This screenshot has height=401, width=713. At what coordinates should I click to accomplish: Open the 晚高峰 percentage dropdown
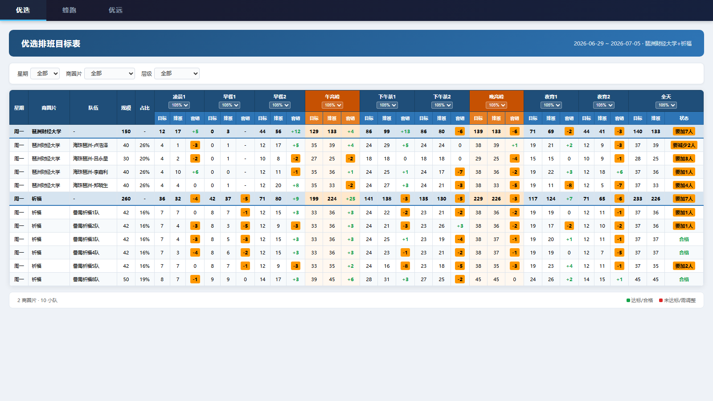[x=496, y=105]
